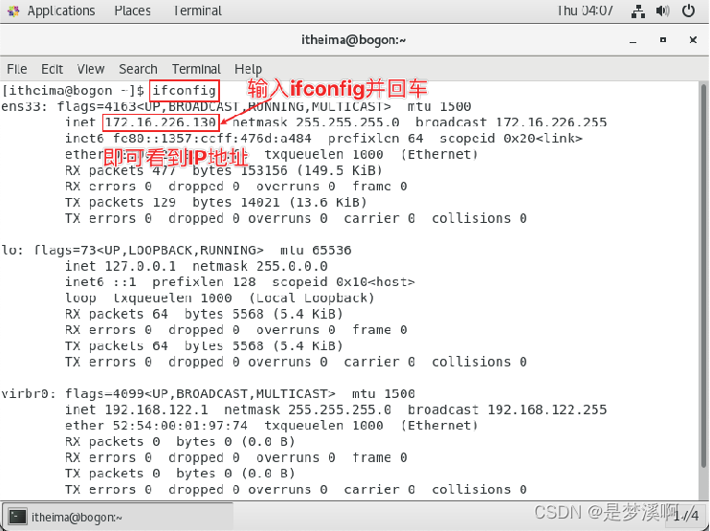Click the workspace switcher showing 1/4

point(686,516)
